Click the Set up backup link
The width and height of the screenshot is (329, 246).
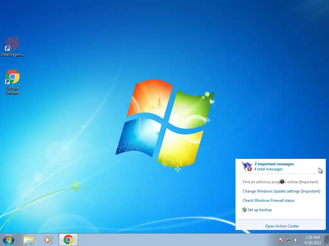pyautogui.click(x=260, y=210)
